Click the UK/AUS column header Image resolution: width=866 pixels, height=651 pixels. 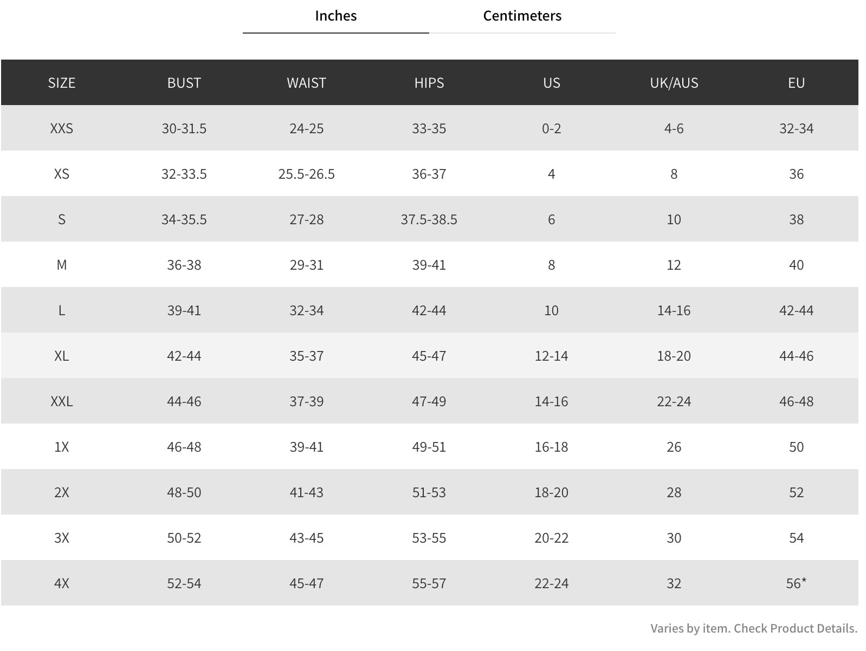[674, 82]
